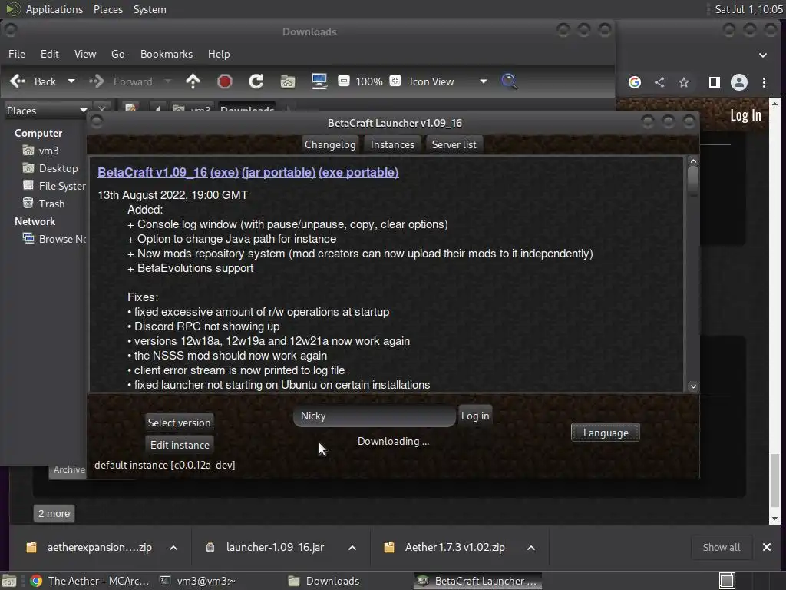Open aetherexpansion zip download options chevron

tap(173, 547)
